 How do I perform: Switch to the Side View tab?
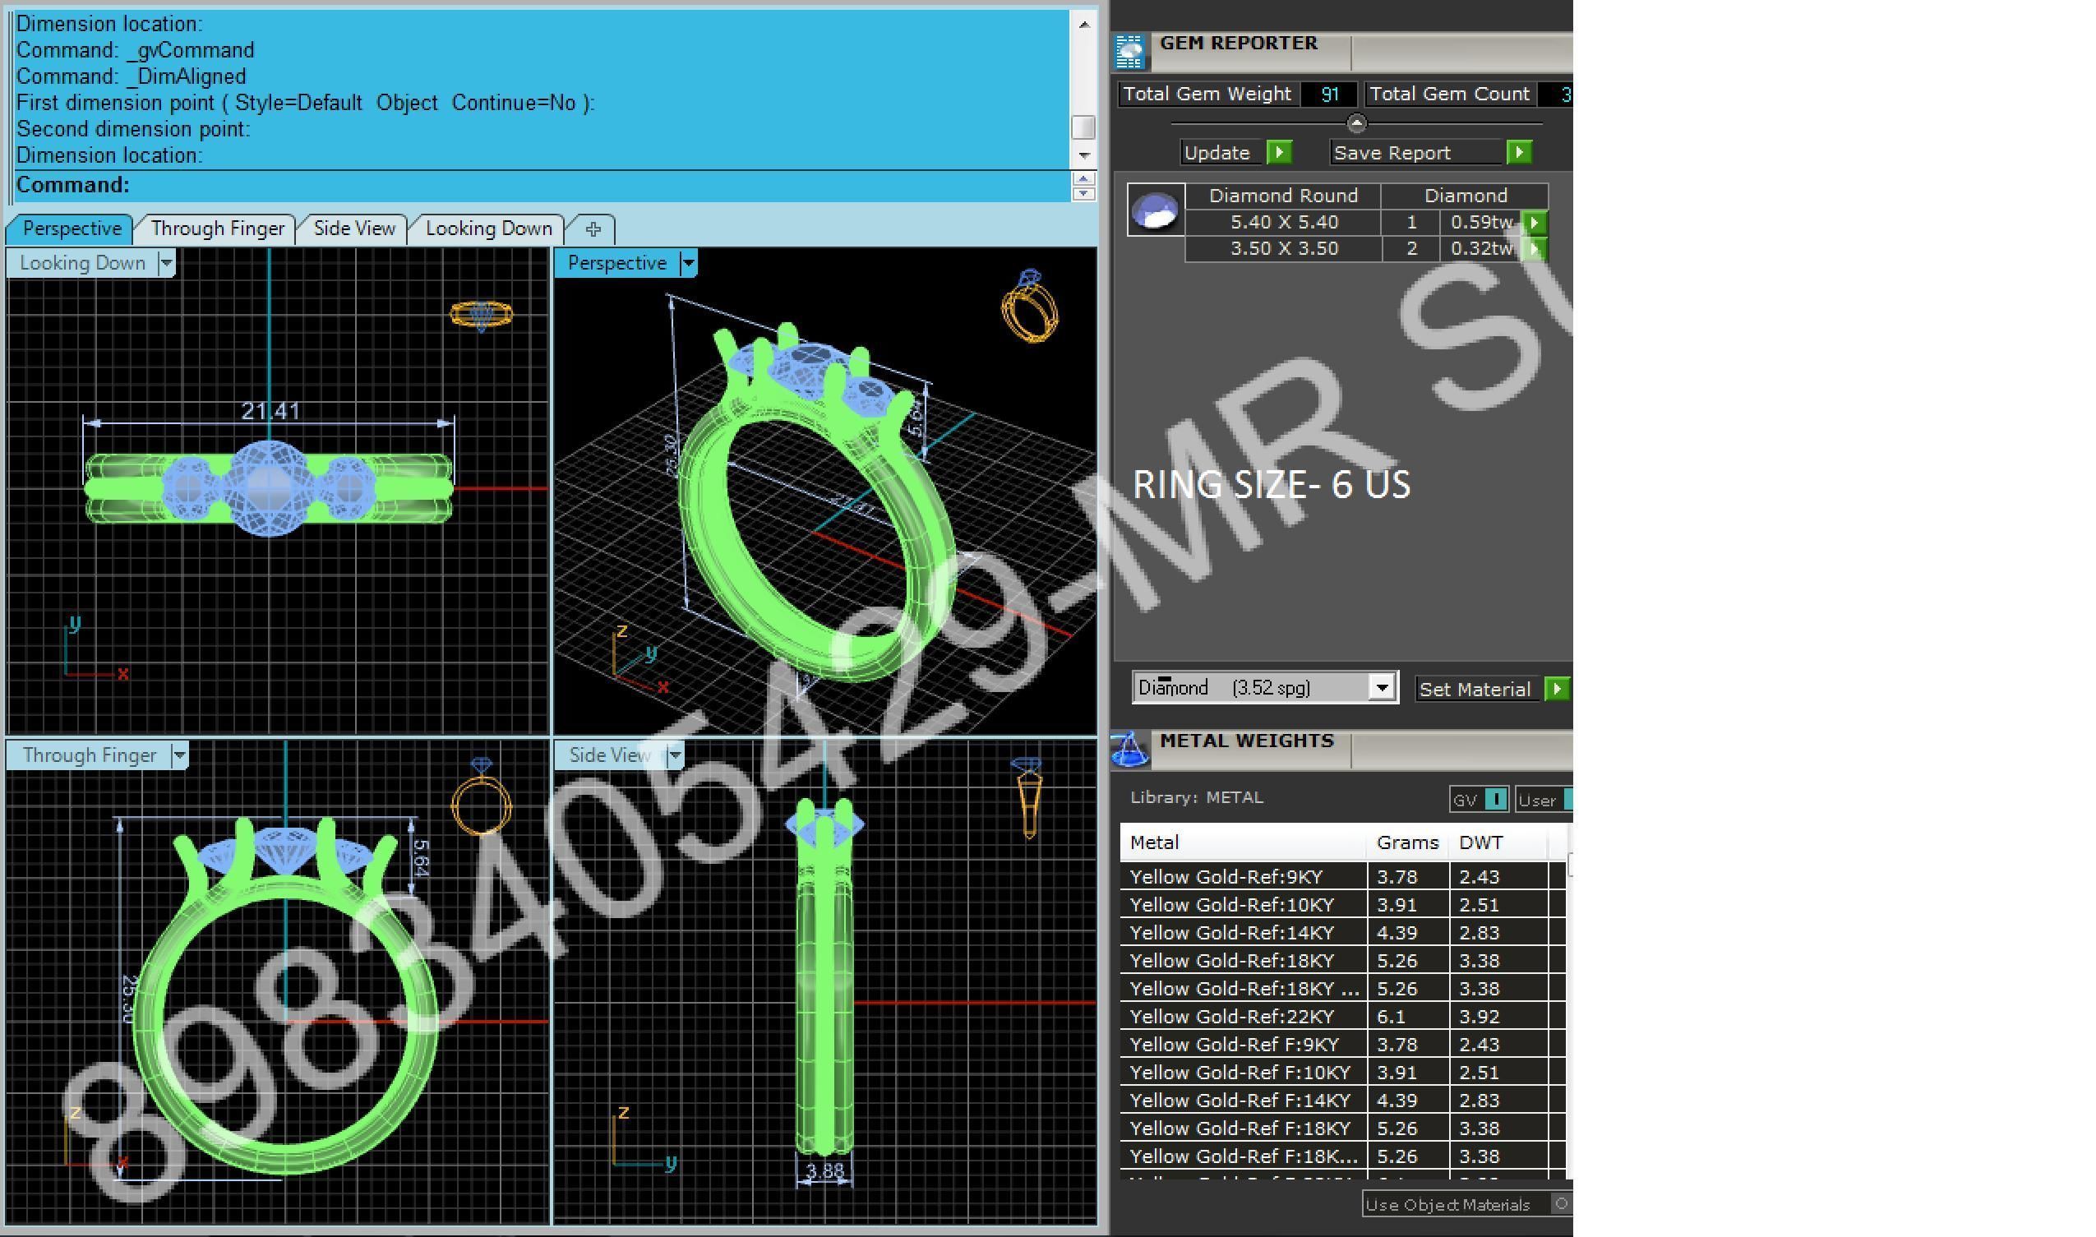[x=353, y=229]
